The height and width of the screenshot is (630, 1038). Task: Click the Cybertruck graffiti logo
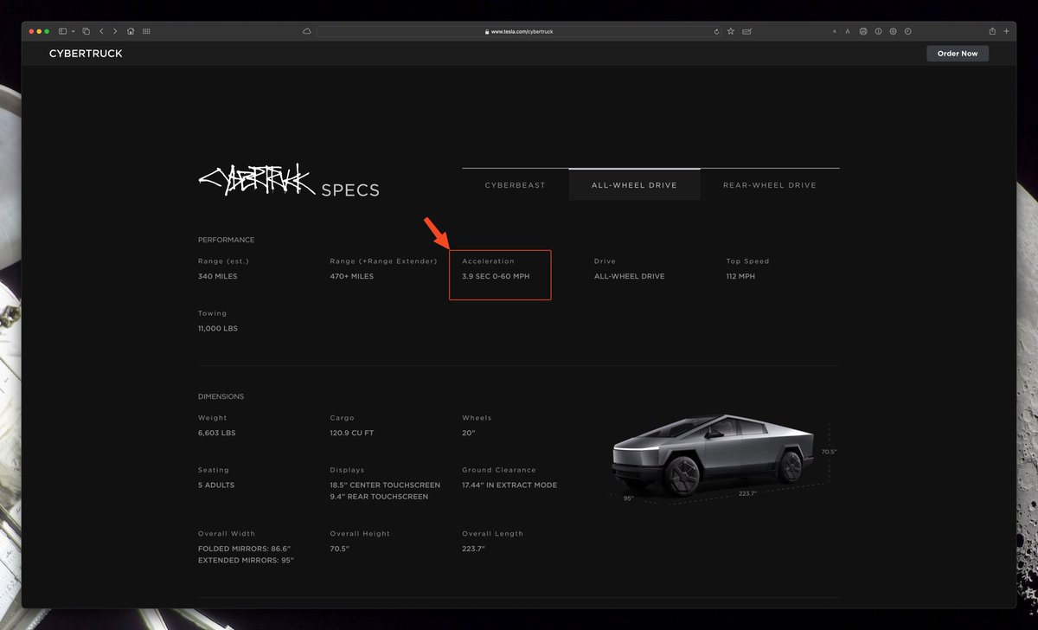point(256,179)
